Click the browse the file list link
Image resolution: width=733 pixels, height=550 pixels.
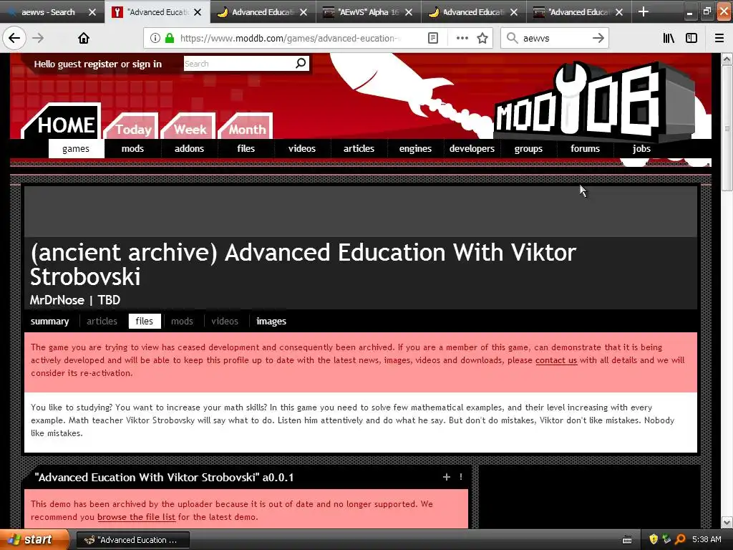click(x=137, y=517)
